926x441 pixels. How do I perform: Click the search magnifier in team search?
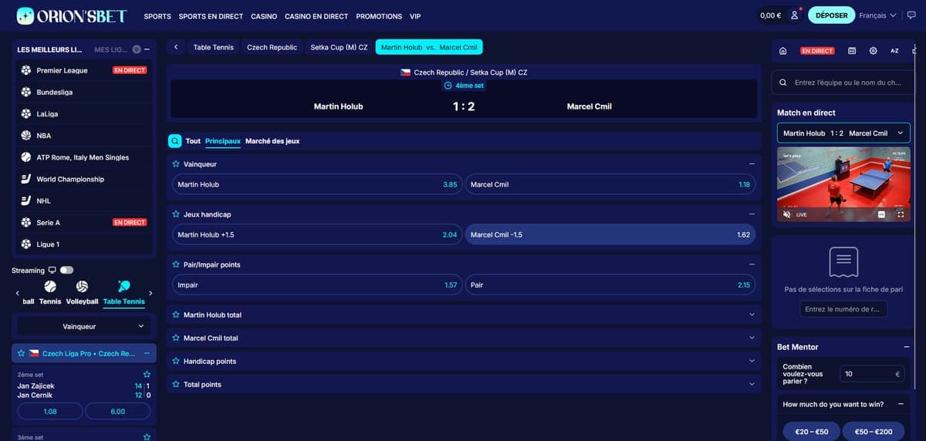(x=784, y=82)
